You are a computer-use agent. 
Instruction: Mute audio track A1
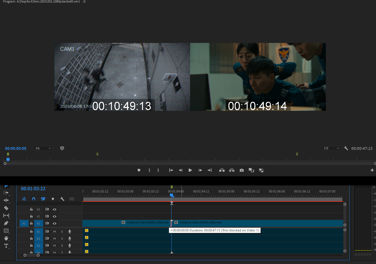pos(54,231)
